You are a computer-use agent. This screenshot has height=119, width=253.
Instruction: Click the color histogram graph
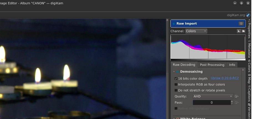click(x=208, y=47)
